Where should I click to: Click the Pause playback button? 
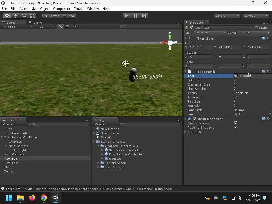point(135,16)
